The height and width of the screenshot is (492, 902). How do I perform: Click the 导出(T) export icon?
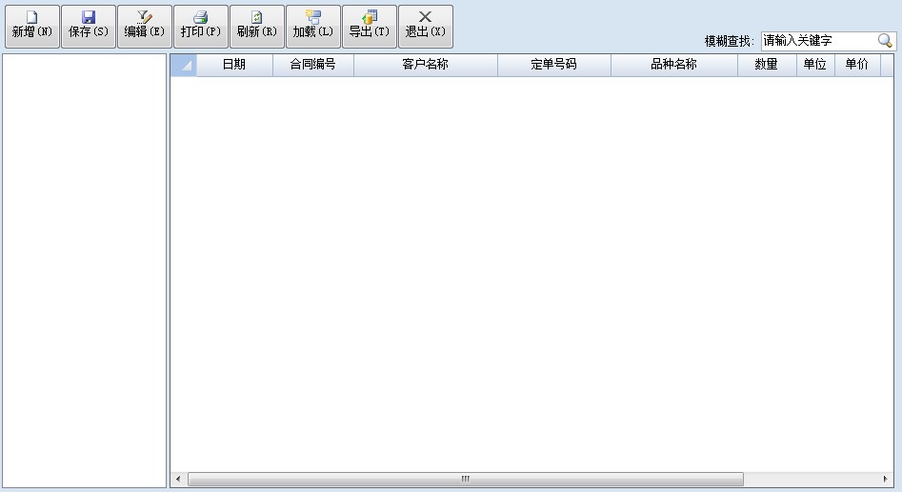click(370, 17)
